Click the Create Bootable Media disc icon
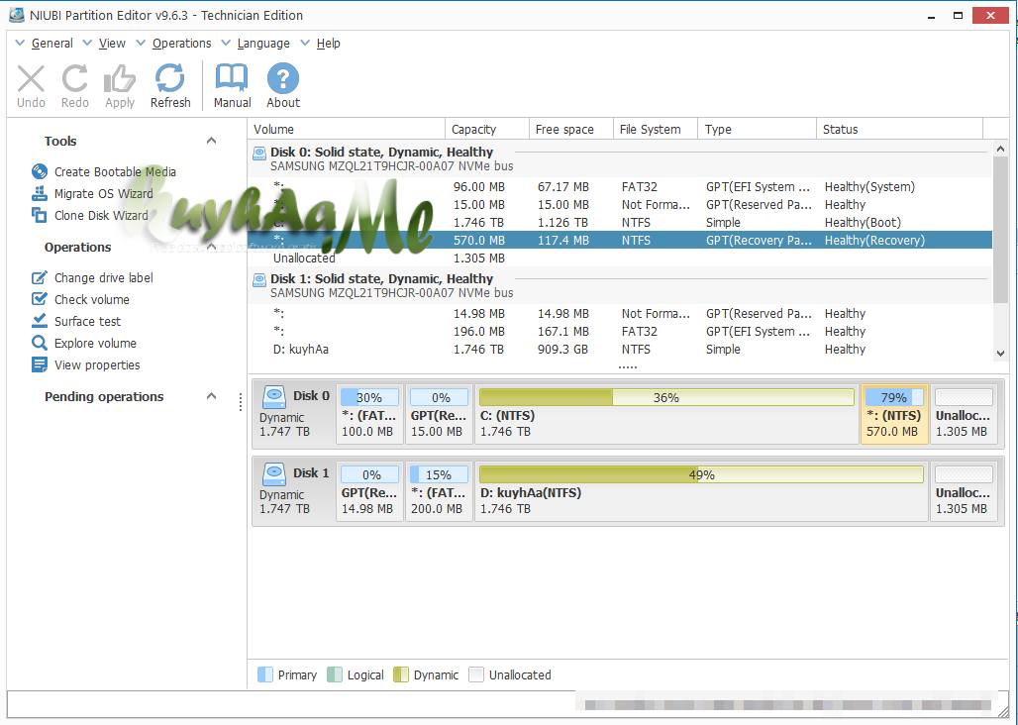 [x=40, y=171]
